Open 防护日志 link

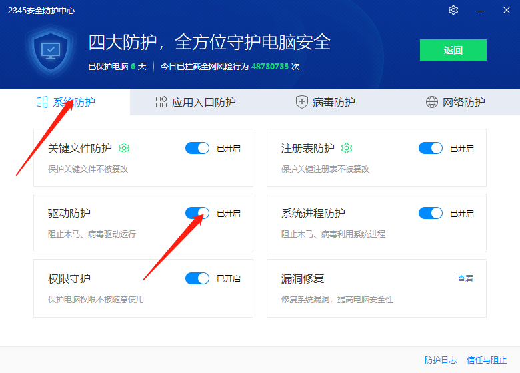click(441, 360)
